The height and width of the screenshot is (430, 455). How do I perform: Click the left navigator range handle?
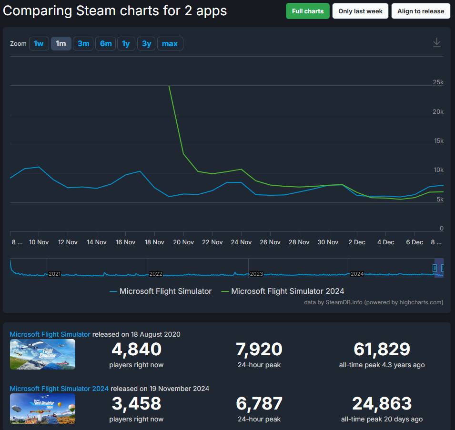(x=435, y=268)
